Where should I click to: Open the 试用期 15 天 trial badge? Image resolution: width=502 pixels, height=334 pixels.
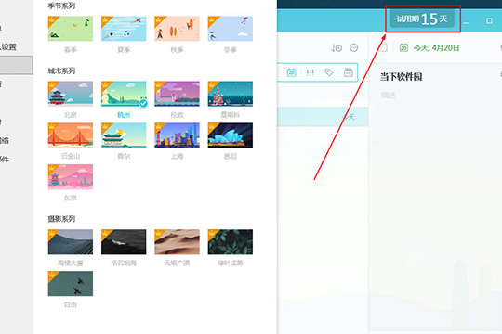422,19
